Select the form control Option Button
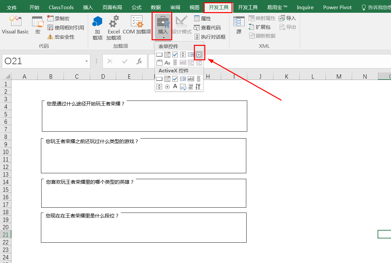 click(199, 55)
